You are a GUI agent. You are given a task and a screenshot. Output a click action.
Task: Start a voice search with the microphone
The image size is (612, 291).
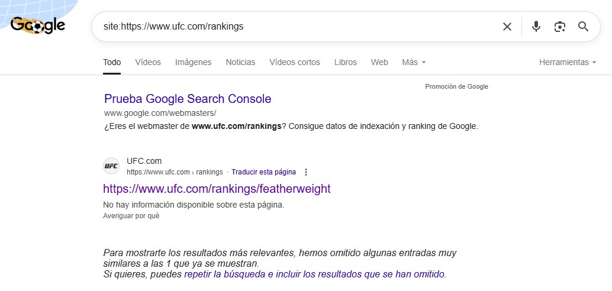536,27
